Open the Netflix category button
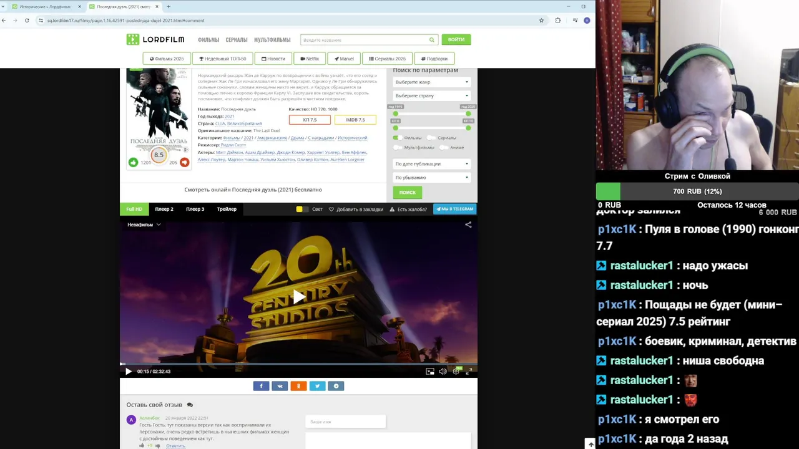The image size is (799, 449). click(x=310, y=59)
